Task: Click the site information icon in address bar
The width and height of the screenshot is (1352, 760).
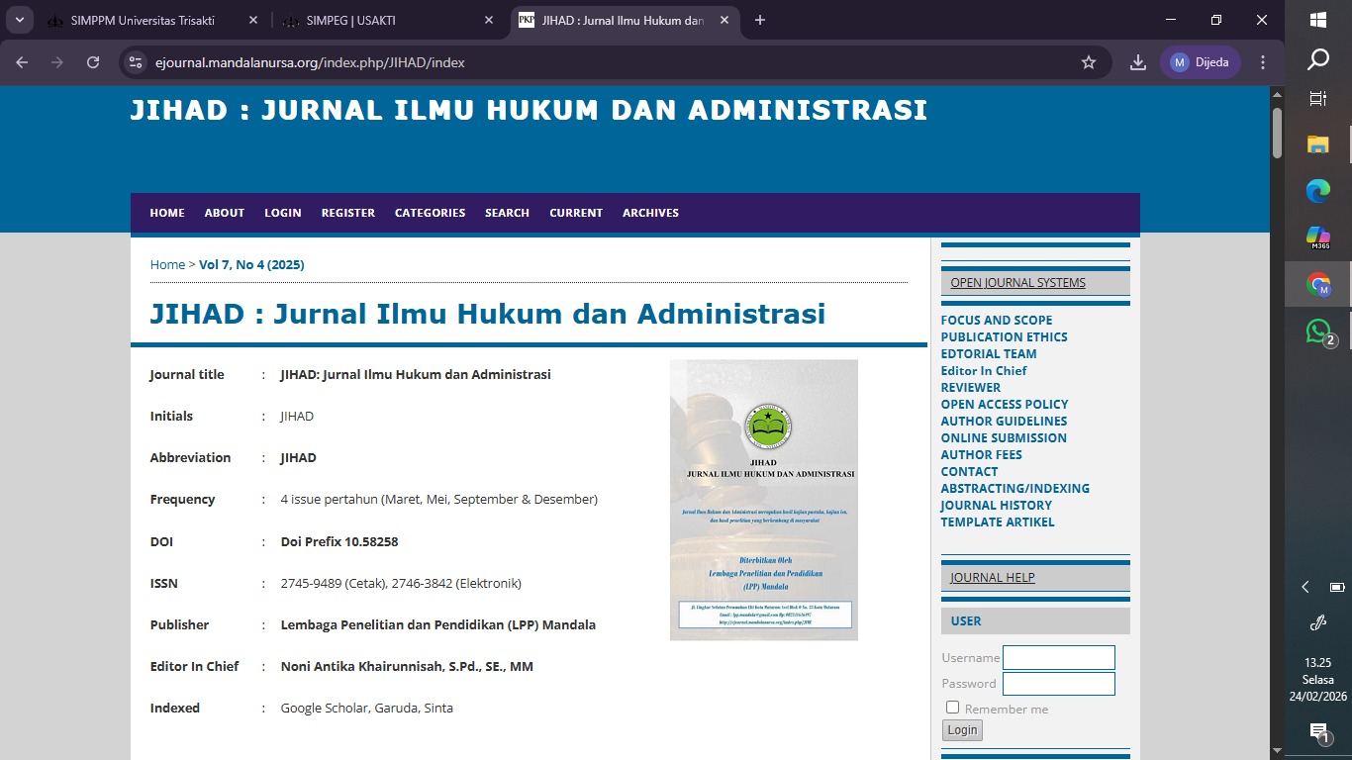Action: (137, 62)
